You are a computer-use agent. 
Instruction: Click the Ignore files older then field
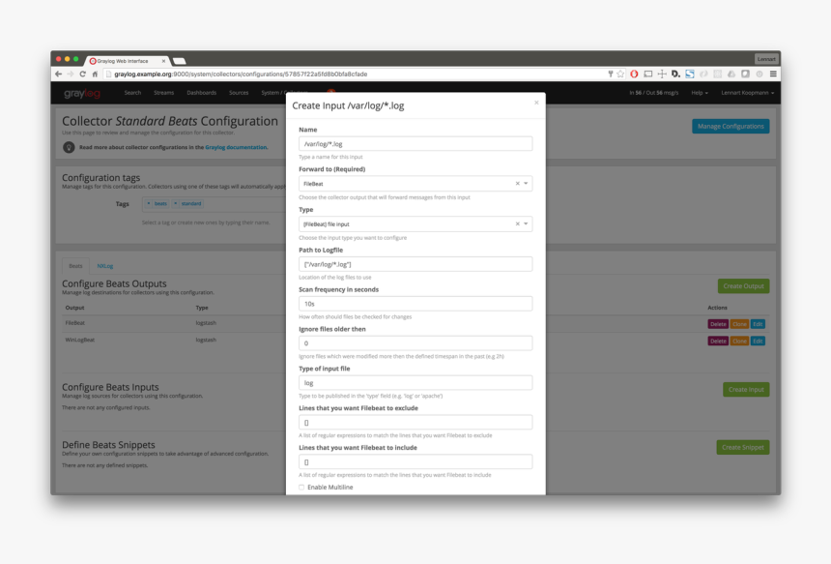click(415, 343)
